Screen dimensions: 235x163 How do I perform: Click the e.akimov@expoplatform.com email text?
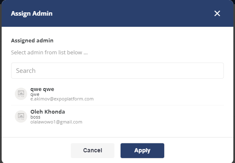point(62,99)
